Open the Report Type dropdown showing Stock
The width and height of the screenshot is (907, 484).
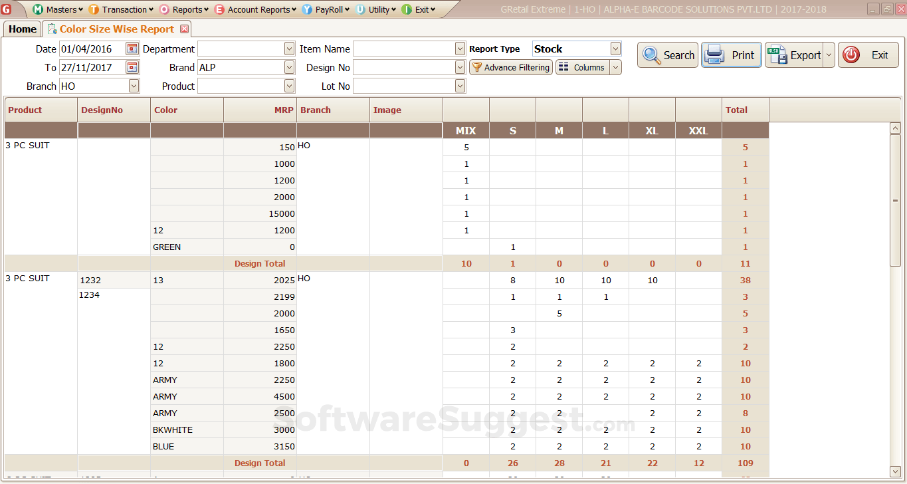[615, 49]
